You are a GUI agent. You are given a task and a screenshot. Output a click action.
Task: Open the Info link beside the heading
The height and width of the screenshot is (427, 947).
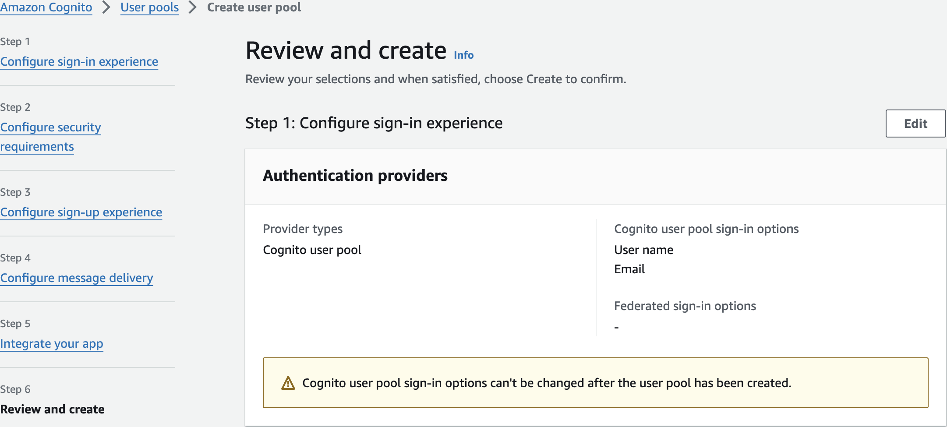(x=463, y=55)
